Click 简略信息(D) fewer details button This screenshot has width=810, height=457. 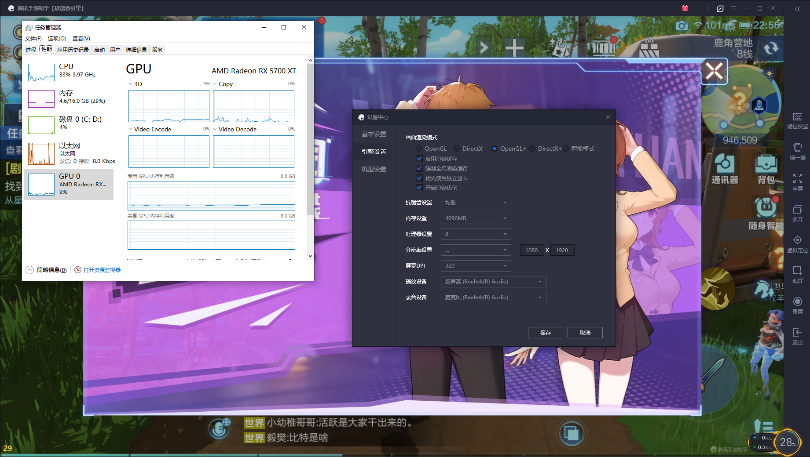click(47, 270)
